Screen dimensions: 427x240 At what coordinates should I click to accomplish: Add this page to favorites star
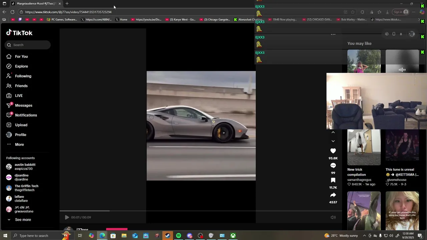pos(353,12)
